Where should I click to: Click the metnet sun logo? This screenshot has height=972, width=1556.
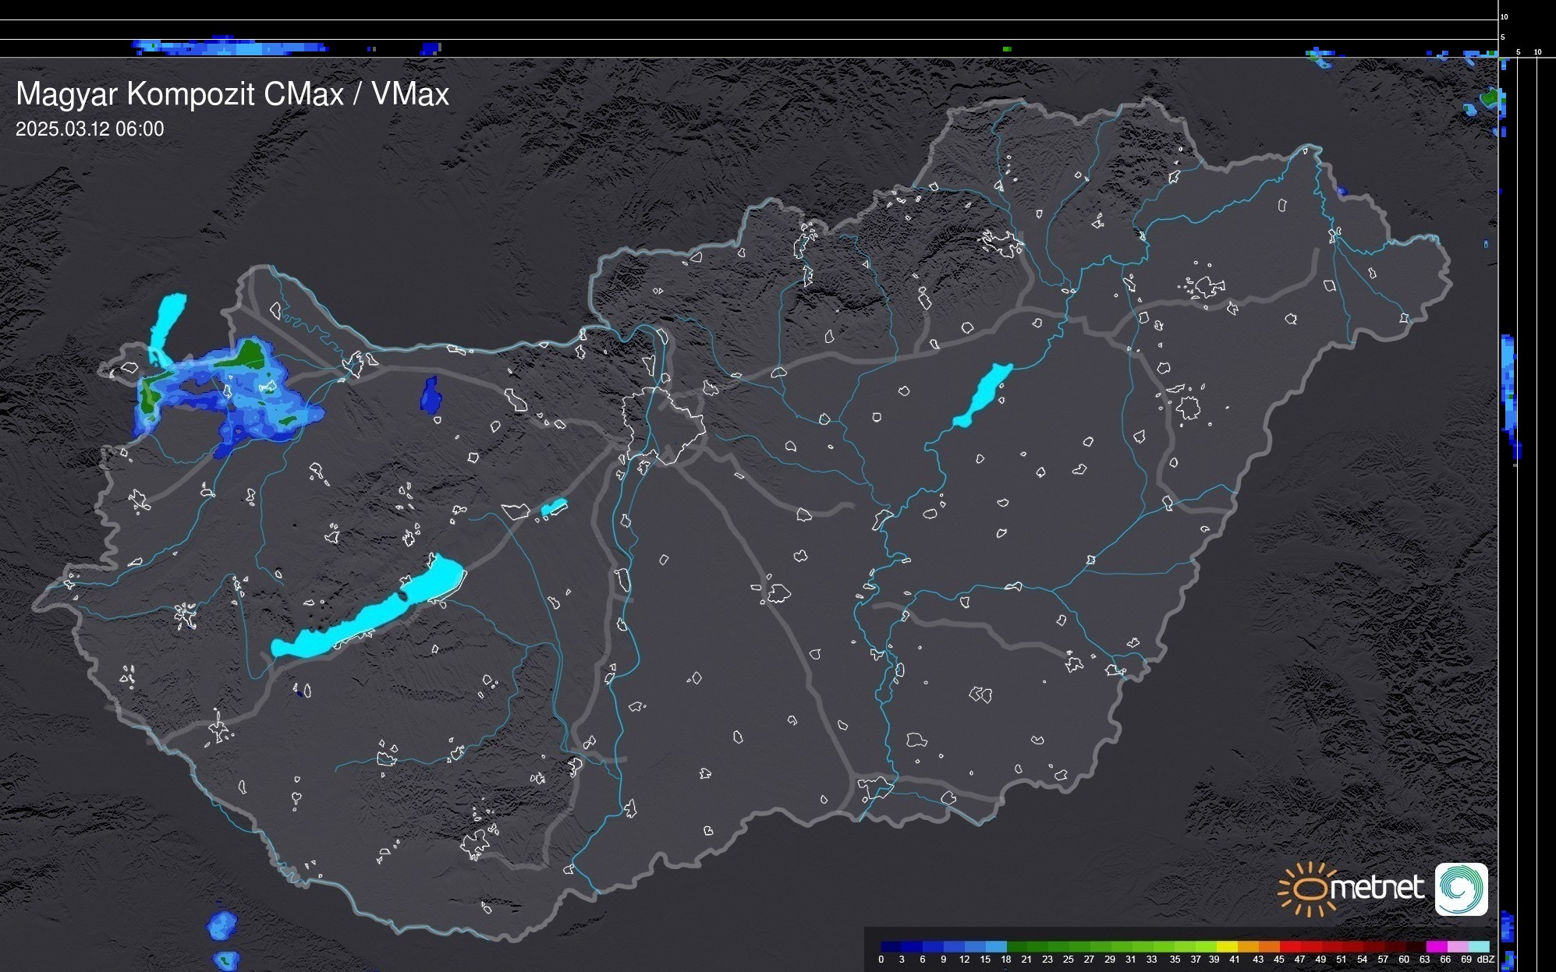point(1308,889)
